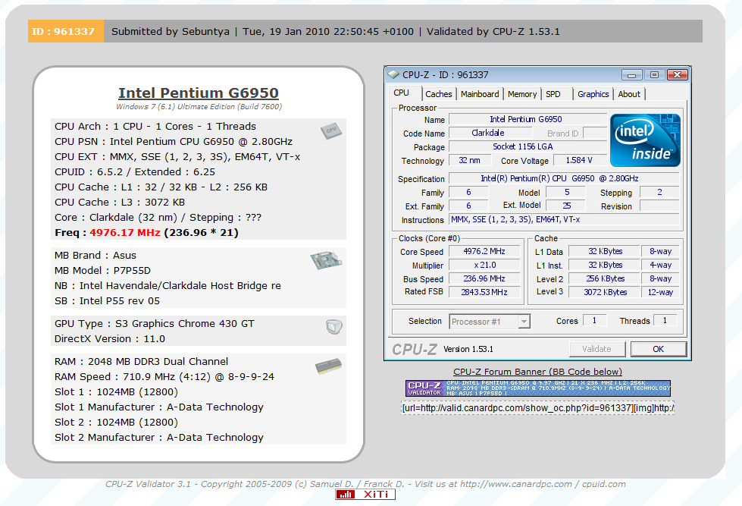Click the ID : 961337 orange badge
742x506 pixels.
tap(65, 31)
